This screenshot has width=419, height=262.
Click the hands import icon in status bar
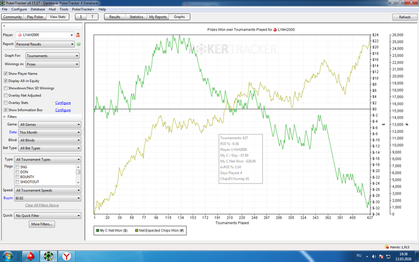pos(387,247)
